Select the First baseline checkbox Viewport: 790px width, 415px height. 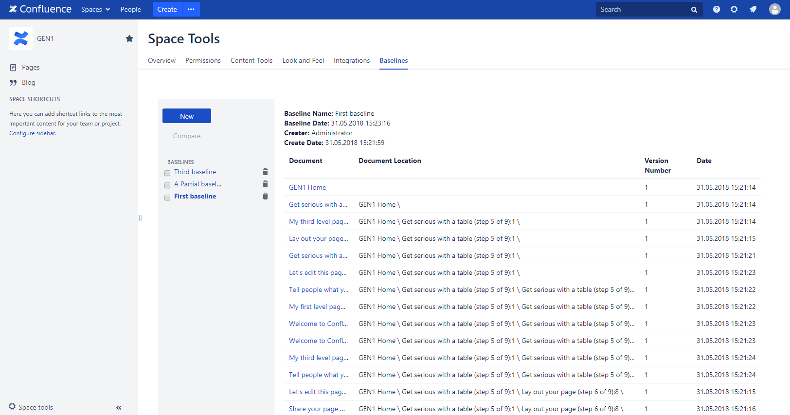[167, 197]
